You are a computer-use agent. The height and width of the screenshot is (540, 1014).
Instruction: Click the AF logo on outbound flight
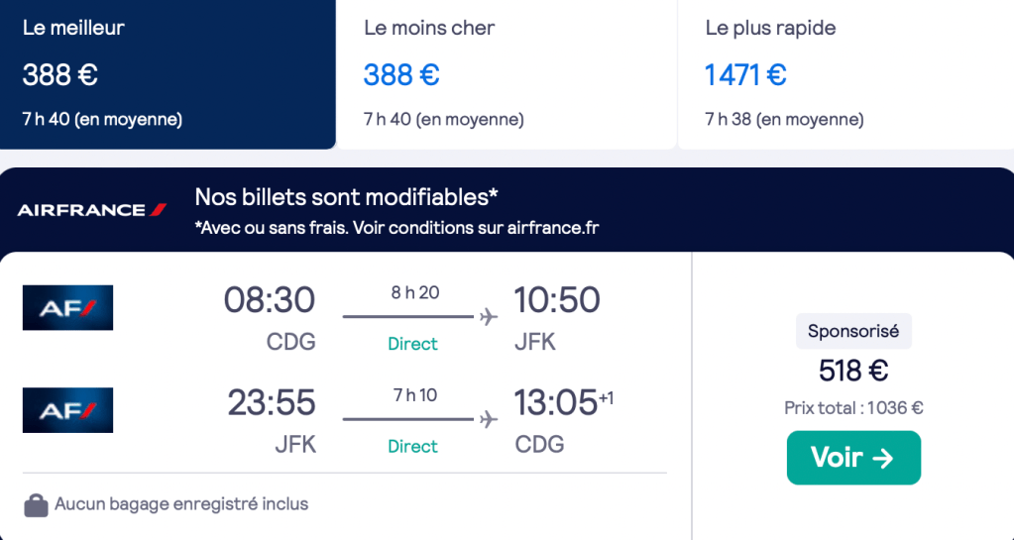pyautogui.click(x=67, y=307)
